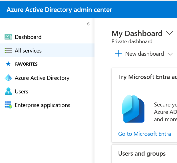Click the Microsoft Entra logo image
The image size is (177, 163).
point(133,109)
